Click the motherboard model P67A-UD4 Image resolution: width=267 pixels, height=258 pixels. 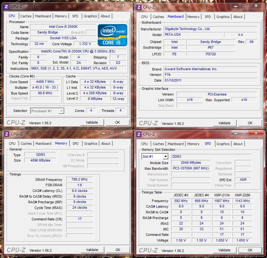tap(193, 34)
